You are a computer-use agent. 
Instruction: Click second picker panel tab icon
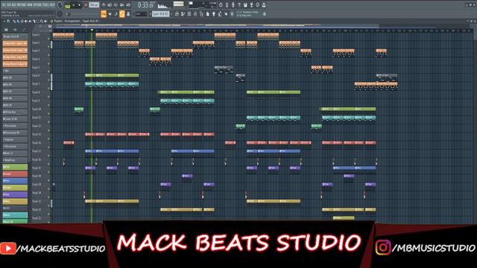(x=15, y=30)
